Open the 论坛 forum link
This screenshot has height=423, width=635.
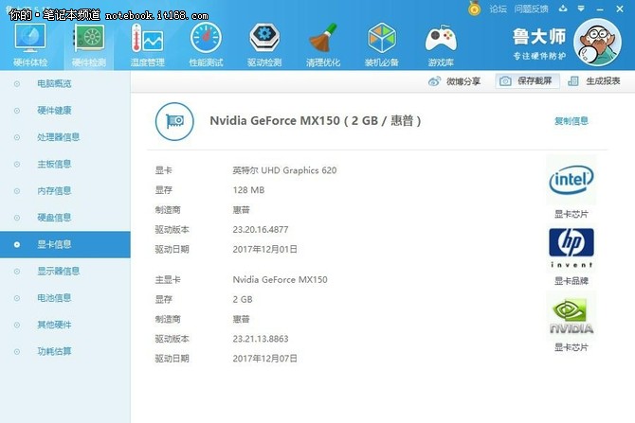(x=498, y=9)
